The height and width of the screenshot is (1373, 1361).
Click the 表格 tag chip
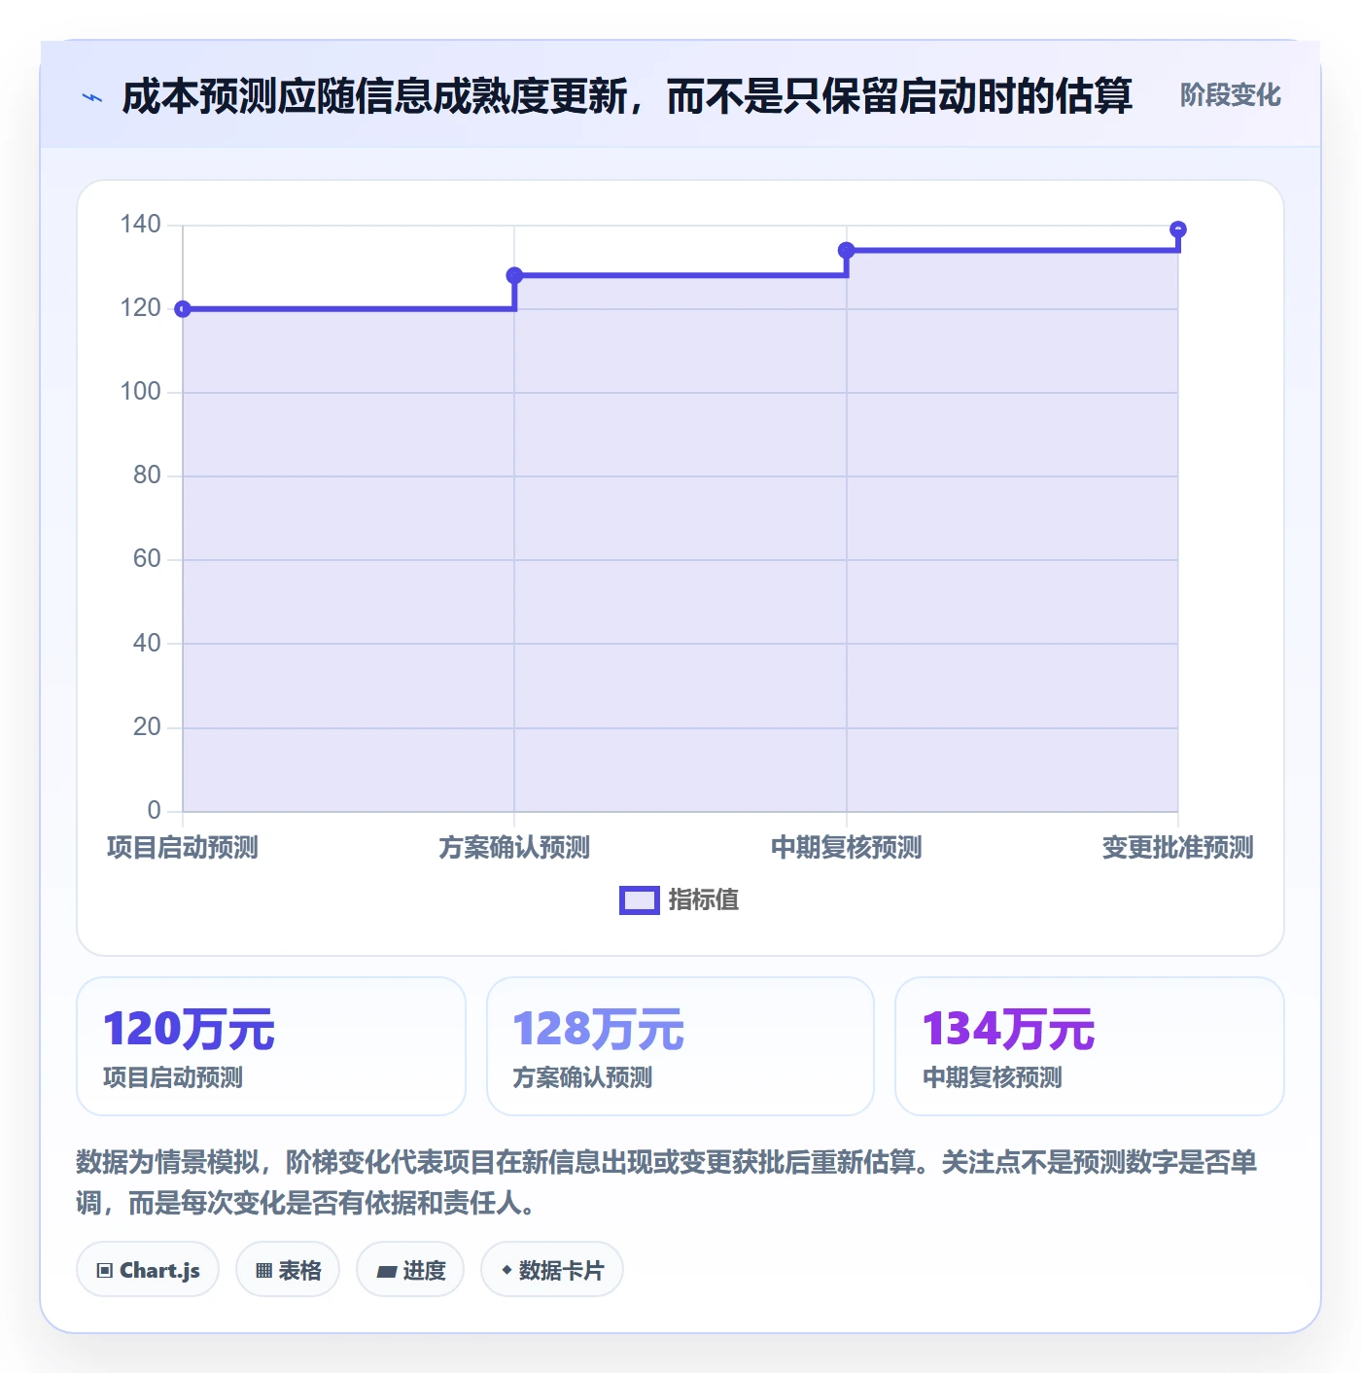[x=288, y=1270]
